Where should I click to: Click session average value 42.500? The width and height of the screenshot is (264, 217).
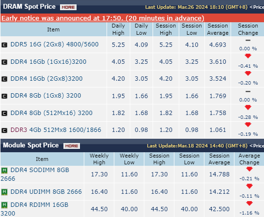coord(219,209)
